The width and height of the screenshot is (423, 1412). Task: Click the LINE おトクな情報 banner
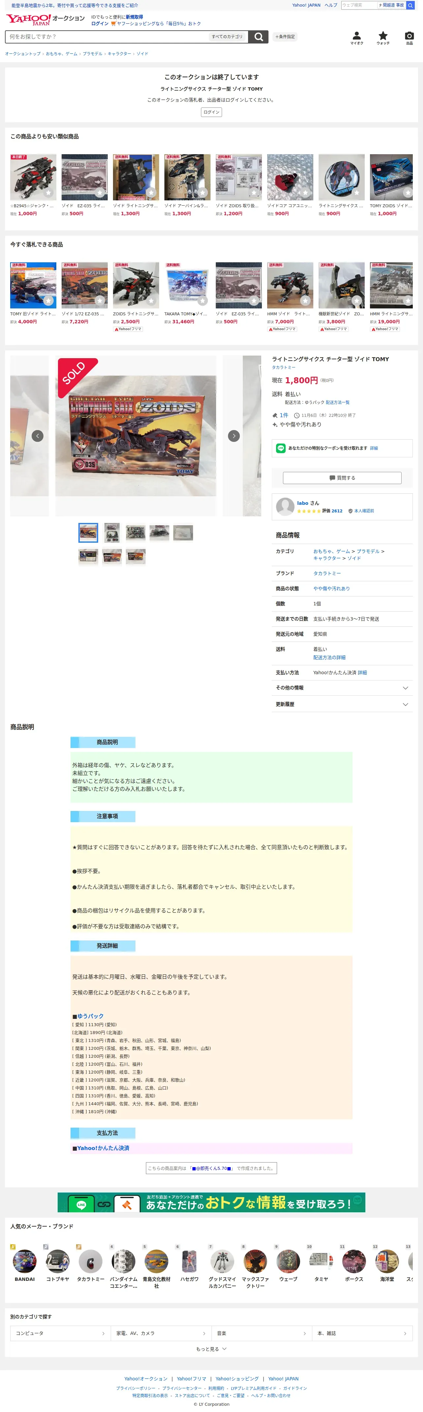211,1203
